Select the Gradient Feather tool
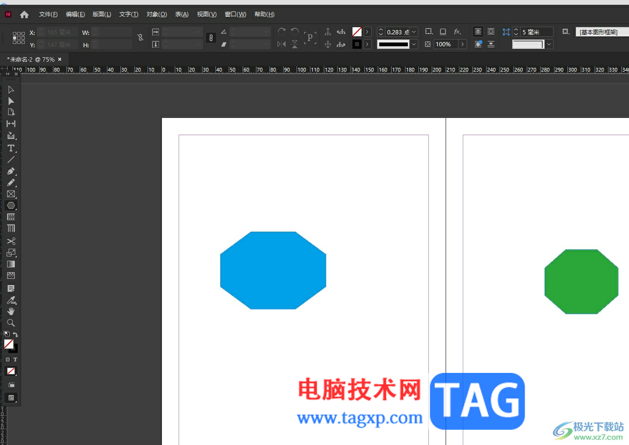This screenshot has height=445, width=629. click(x=11, y=275)
